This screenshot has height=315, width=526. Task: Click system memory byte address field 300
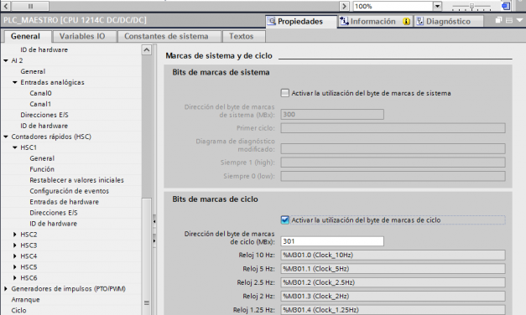(332, 114)
